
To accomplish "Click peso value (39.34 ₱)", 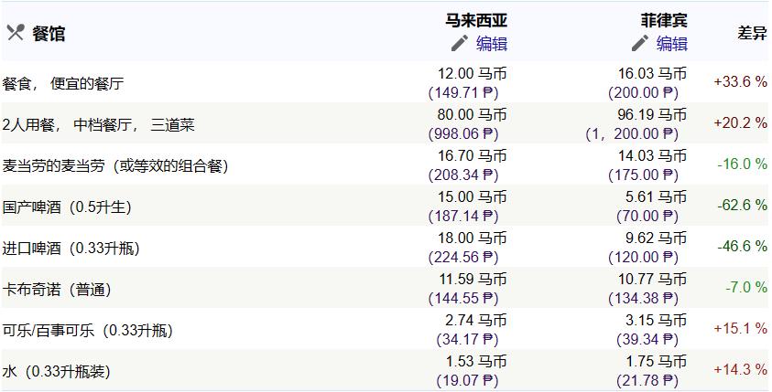I will (647, 340).
